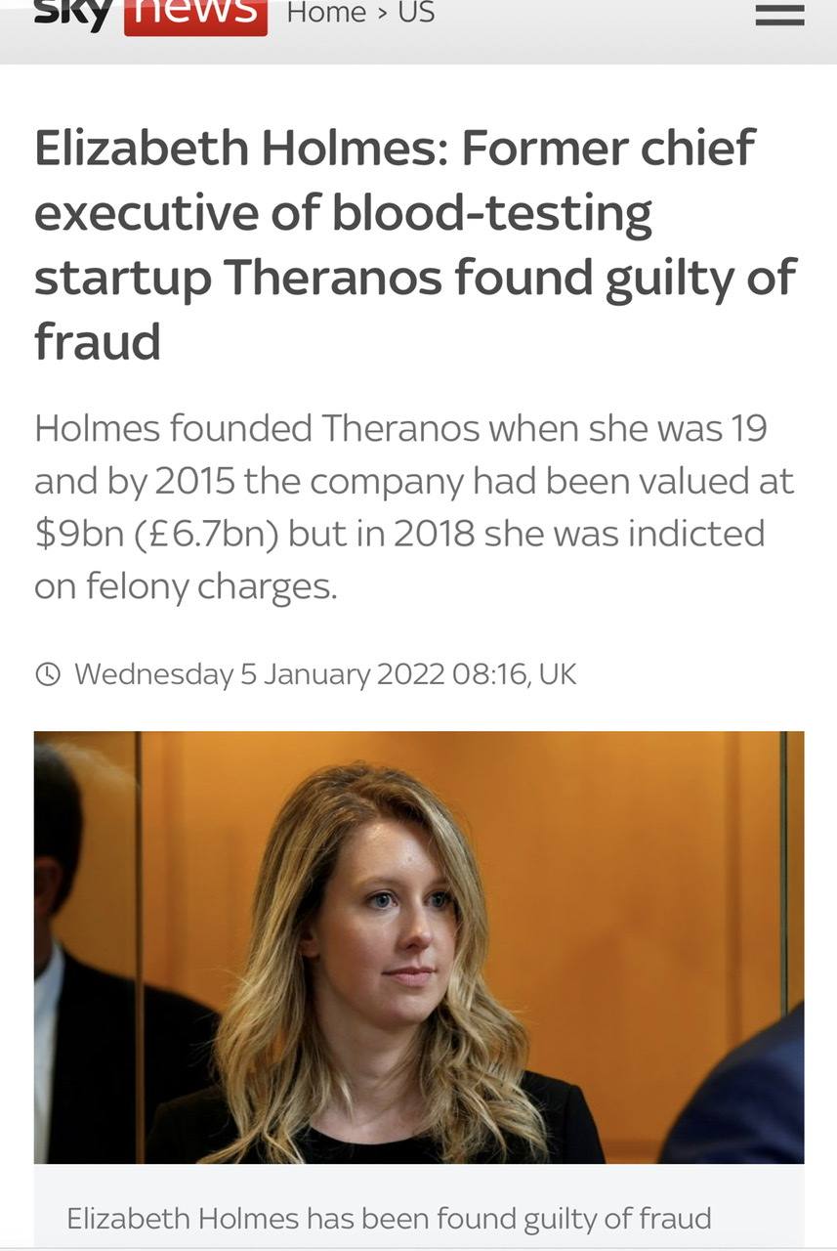Screen dimensions: 837x1251
Task: Click 'on felony charges.' summary line
Action: point(186,586)
